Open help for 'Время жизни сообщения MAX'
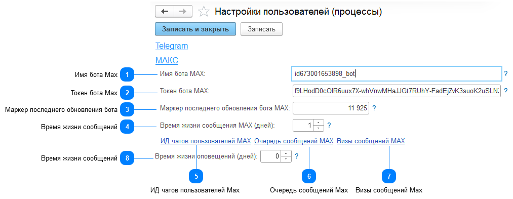Screen dimensions: 513x199 point(329,125)
